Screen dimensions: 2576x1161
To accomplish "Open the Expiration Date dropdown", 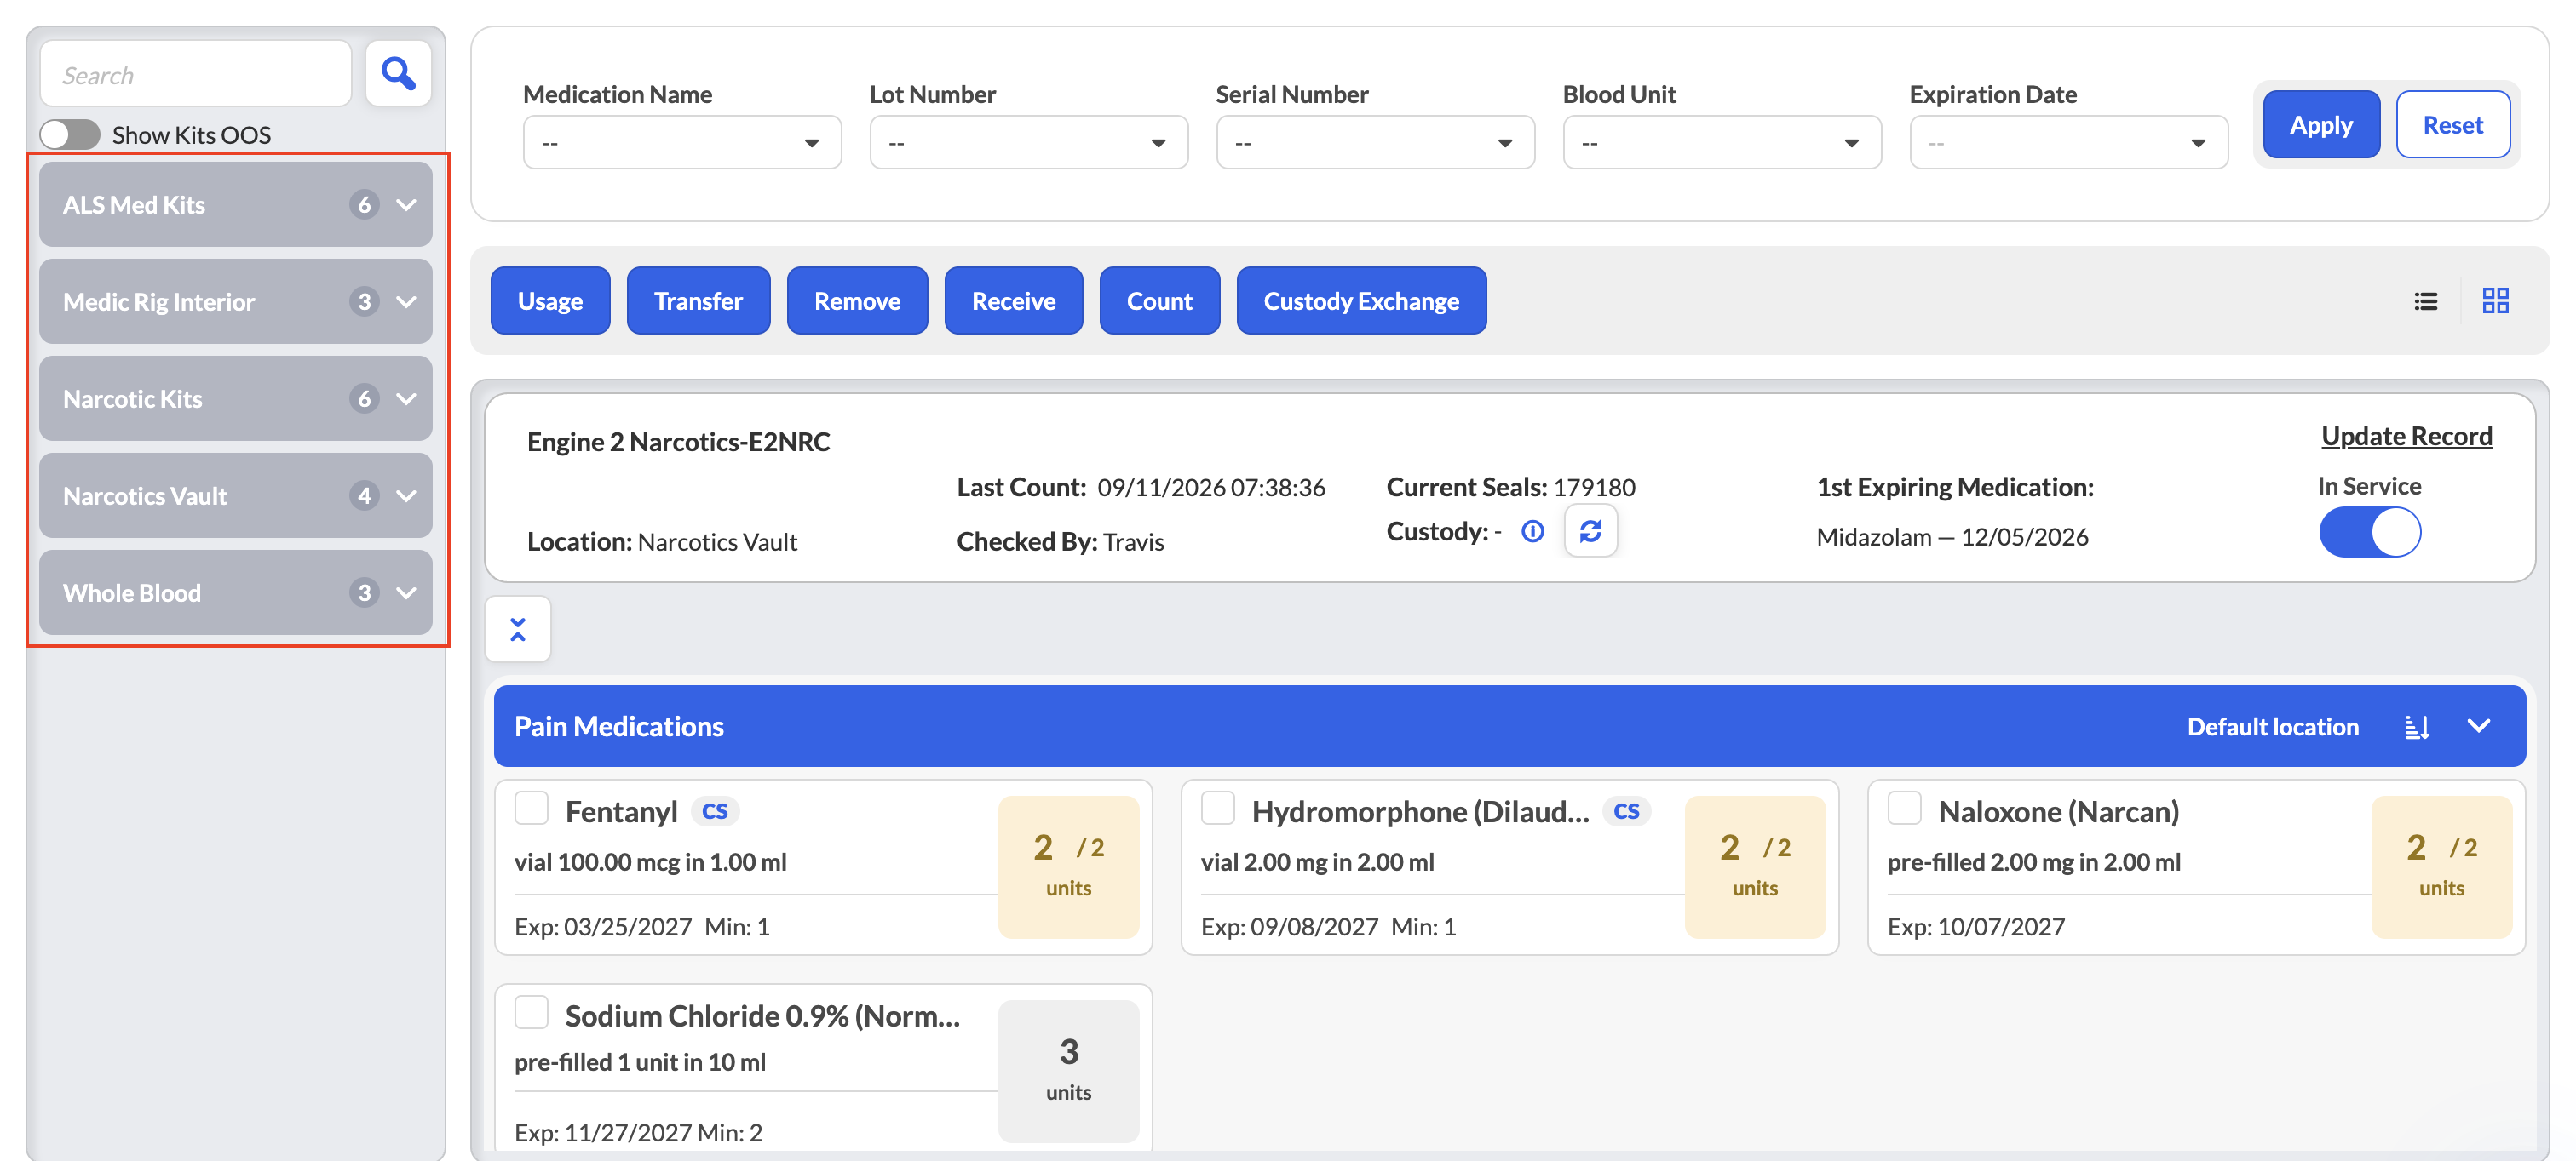I will tap(2068, 143).
